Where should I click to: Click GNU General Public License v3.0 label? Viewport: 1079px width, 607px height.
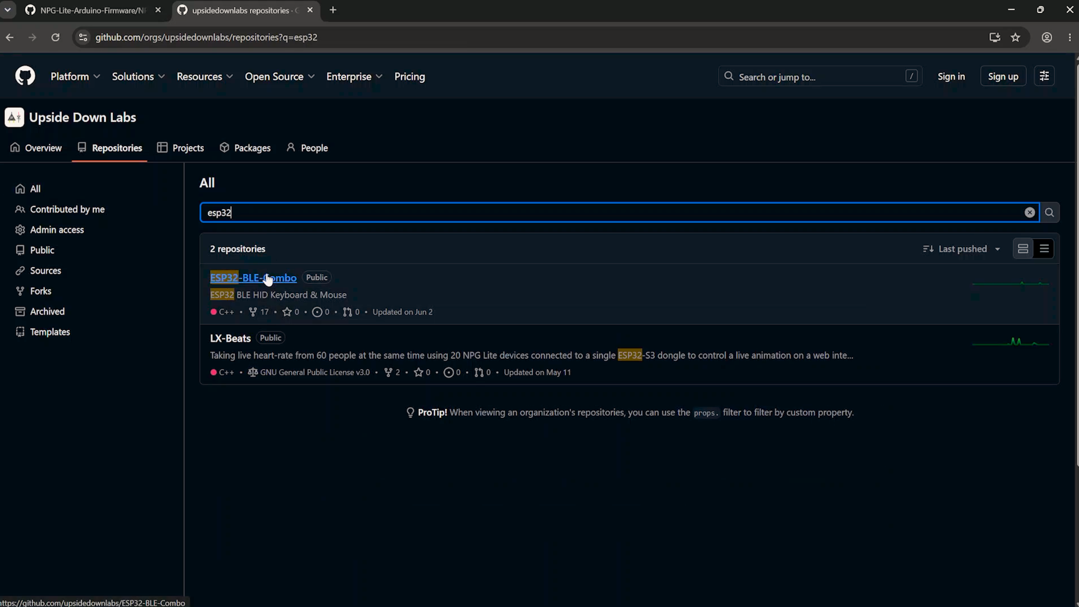309,372
